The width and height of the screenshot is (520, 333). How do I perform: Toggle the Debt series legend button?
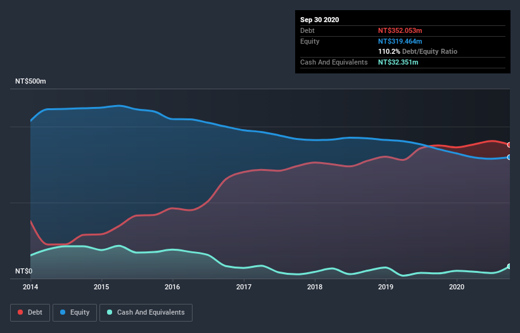coord(30,313)
